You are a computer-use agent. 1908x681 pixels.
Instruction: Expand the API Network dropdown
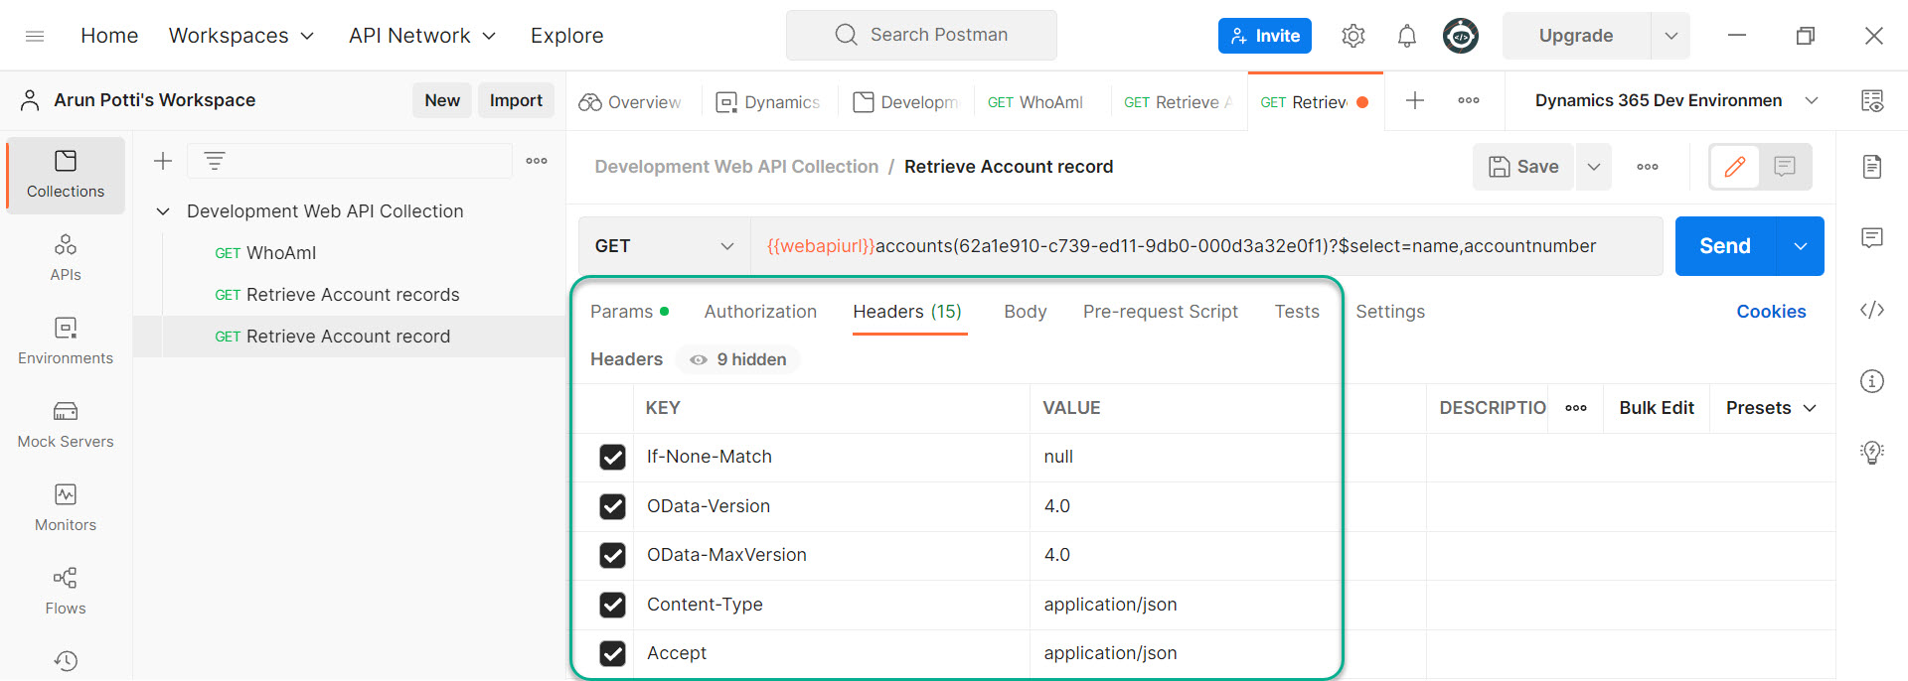(x=422, y=36)
